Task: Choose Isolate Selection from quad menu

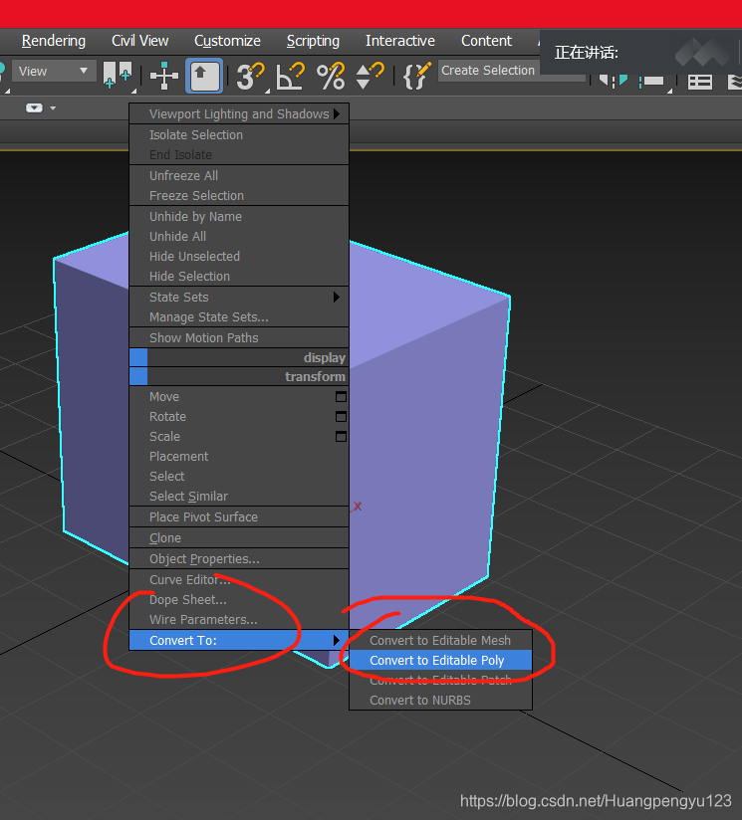Action: click(x=239, y=135)
